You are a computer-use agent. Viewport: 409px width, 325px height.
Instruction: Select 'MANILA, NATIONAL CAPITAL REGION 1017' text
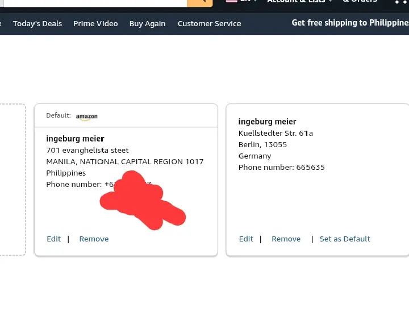point(124,162)
